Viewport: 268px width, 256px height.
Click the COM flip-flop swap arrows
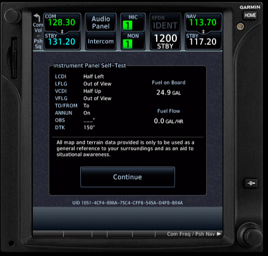coord(62,32)
